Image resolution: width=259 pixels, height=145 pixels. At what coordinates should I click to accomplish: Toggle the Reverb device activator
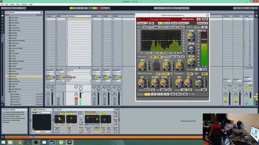coord(55,110)
